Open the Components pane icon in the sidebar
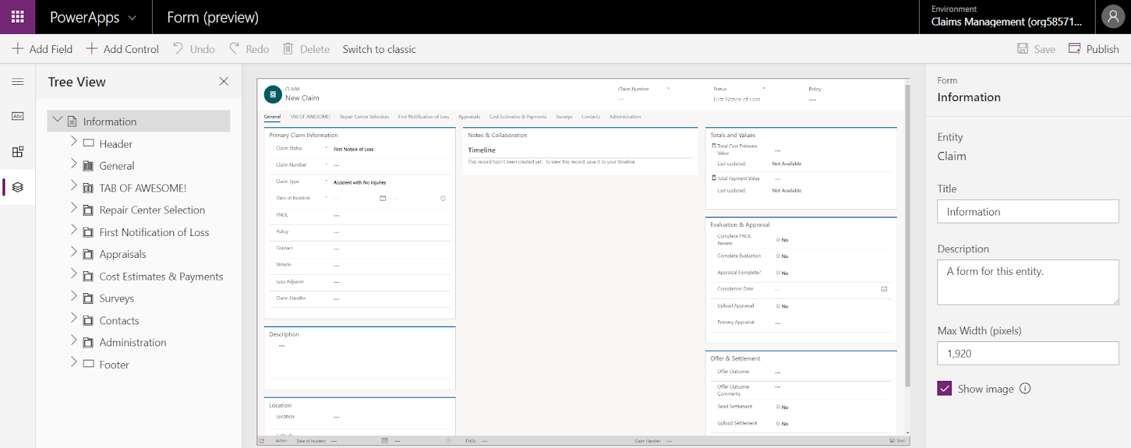Screen dimensions: 1131x448 [18, 152]
